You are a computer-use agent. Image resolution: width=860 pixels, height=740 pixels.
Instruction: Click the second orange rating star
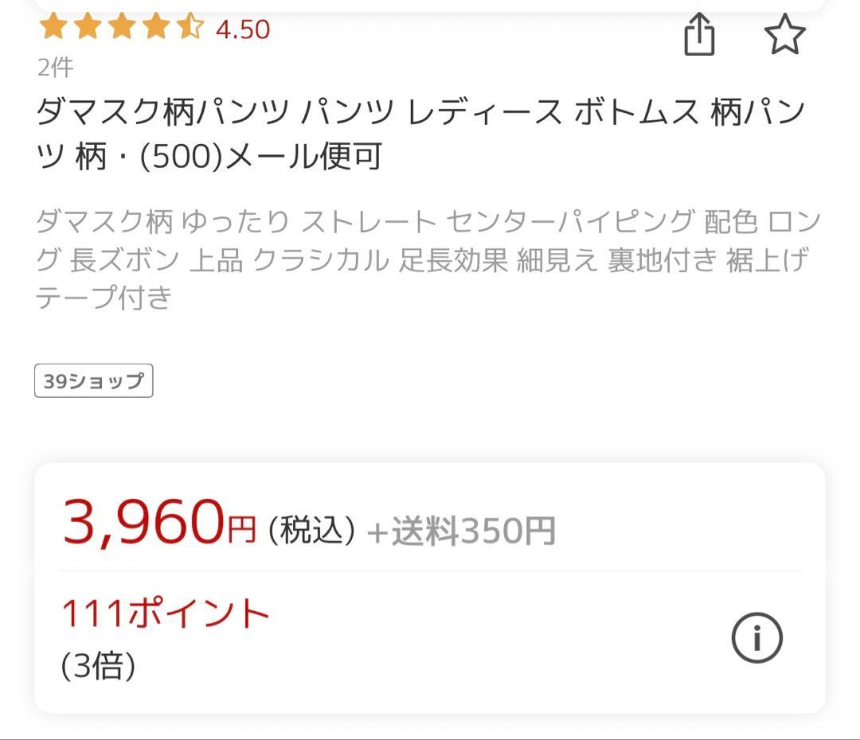[88, 28]
